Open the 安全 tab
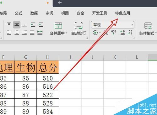 [80, 13]
